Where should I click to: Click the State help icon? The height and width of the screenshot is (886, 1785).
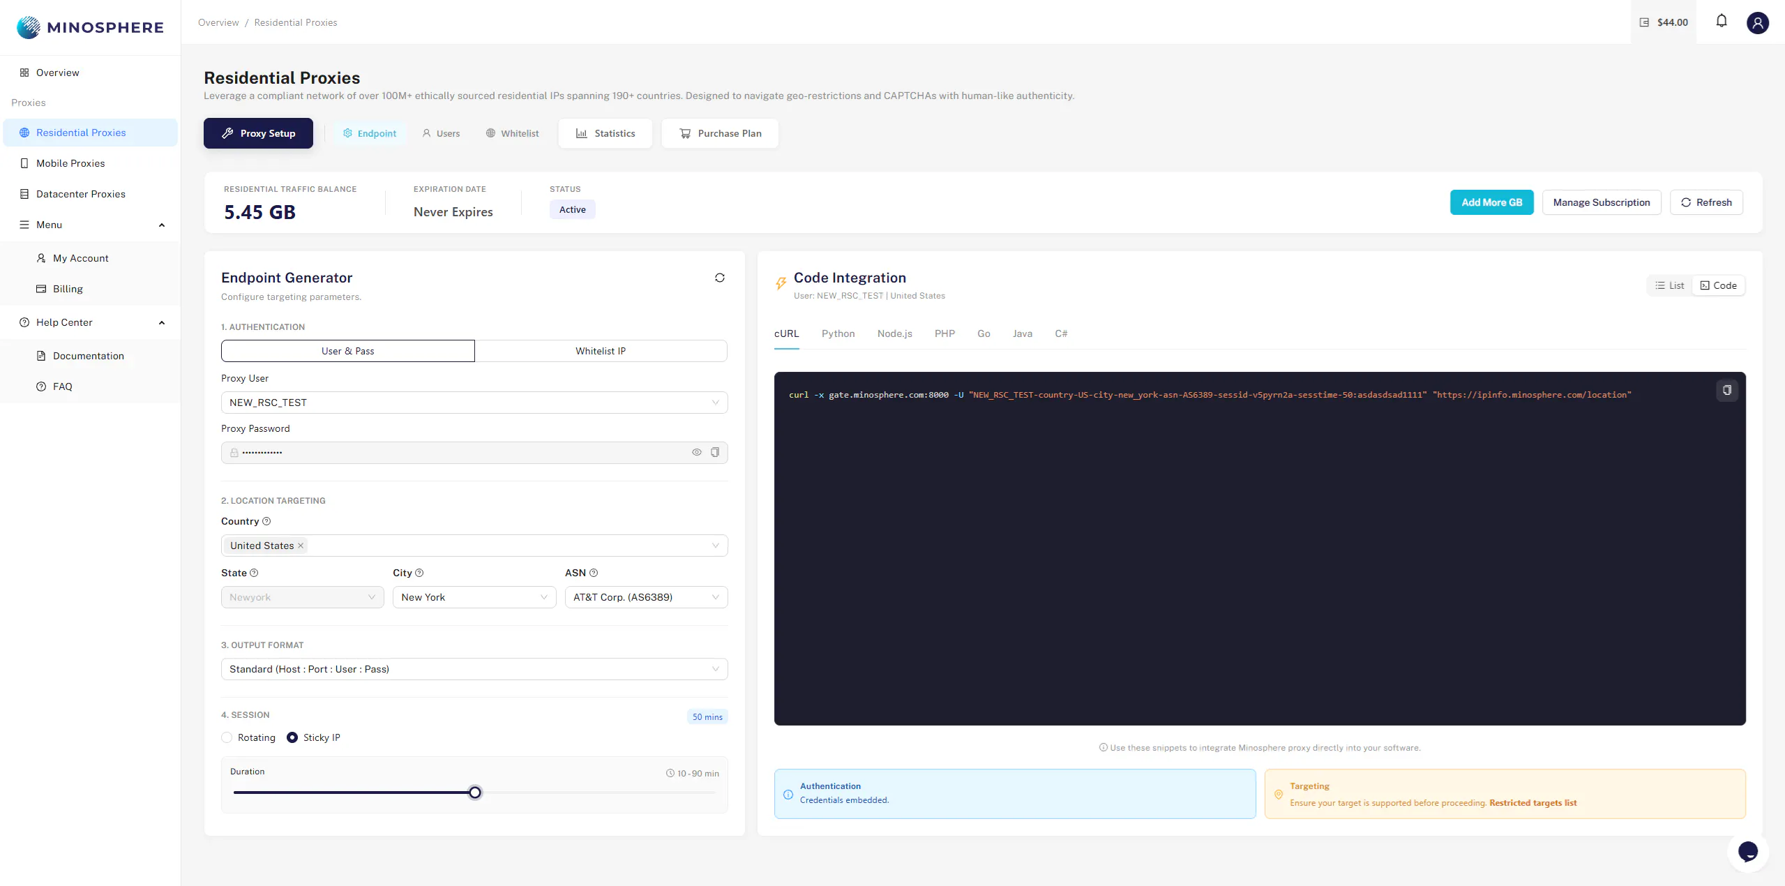click(x=254, y=573)
